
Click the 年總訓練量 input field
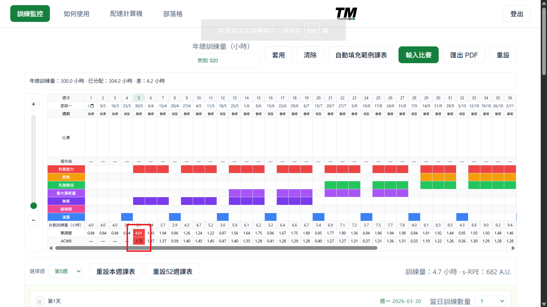pyautogui.click(x=226, y=60)
